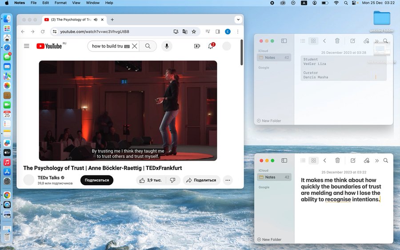Click the Поделиться share button
This screenshot has width=400, height=250.
click(201, 180)
